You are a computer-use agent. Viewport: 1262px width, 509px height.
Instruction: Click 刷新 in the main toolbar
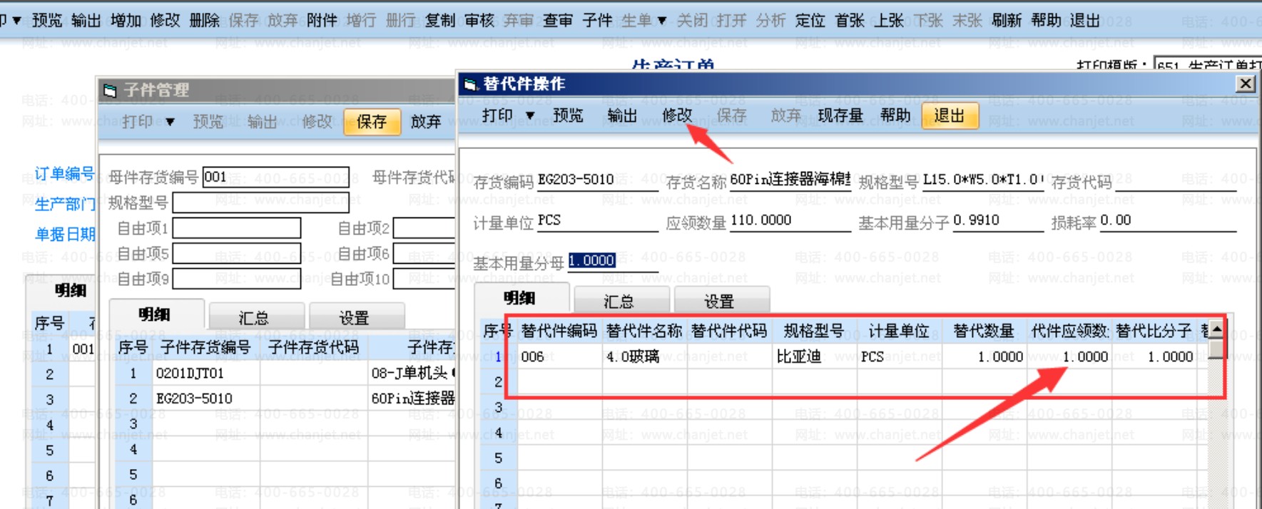[1007, 21]
